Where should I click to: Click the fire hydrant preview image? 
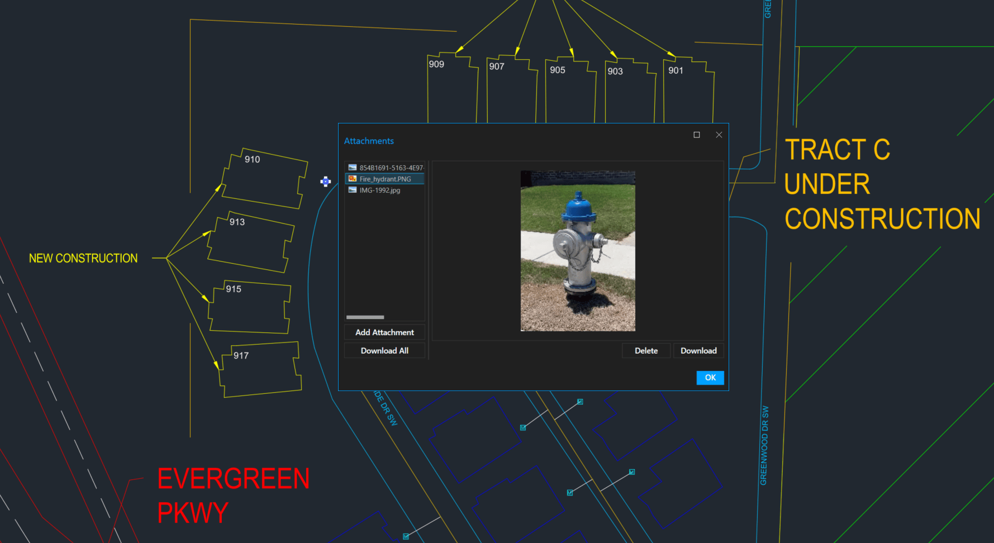pos(577,250)
